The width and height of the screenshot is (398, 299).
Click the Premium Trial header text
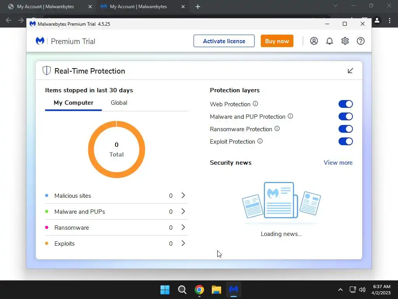click(x=73, y=41)
